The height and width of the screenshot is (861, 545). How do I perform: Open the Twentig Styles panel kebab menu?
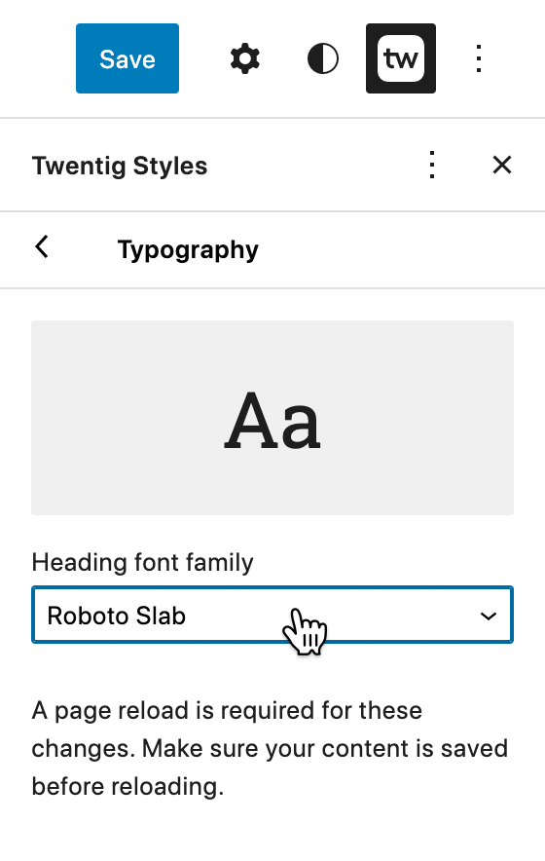[432, 165]
